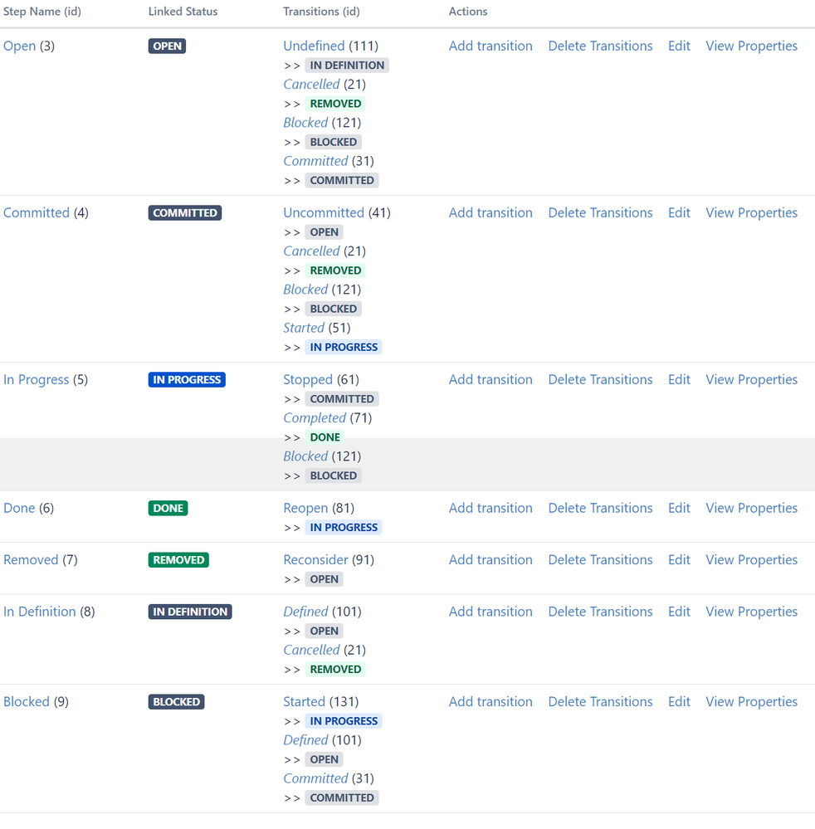Click the BLOCKED status lozenge beside Blocked step
The width and height of the screenshot is (815, 829).
(176, 701)
